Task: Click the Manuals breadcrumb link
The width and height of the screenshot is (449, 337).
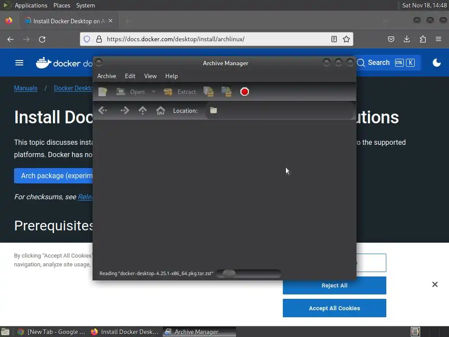Action: point(26,88)
